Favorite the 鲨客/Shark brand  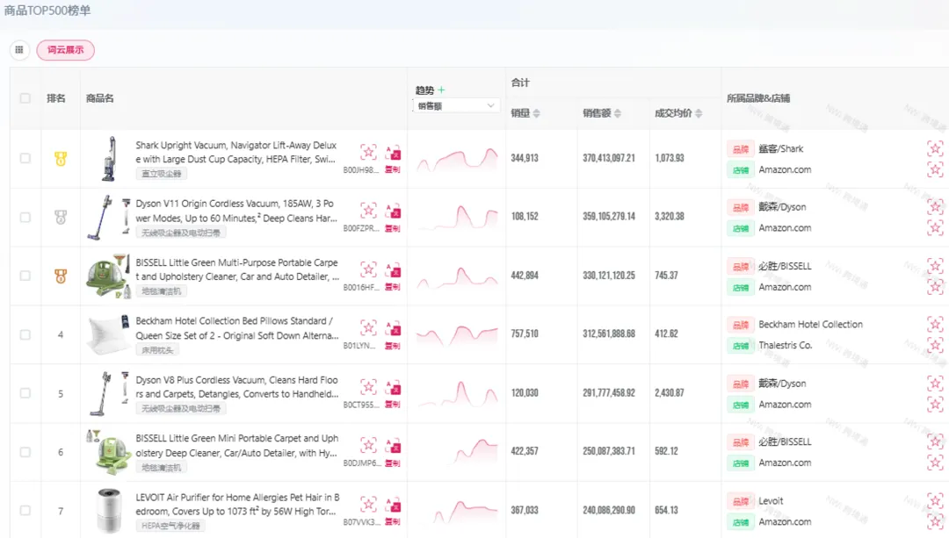[x=935, y=148]
